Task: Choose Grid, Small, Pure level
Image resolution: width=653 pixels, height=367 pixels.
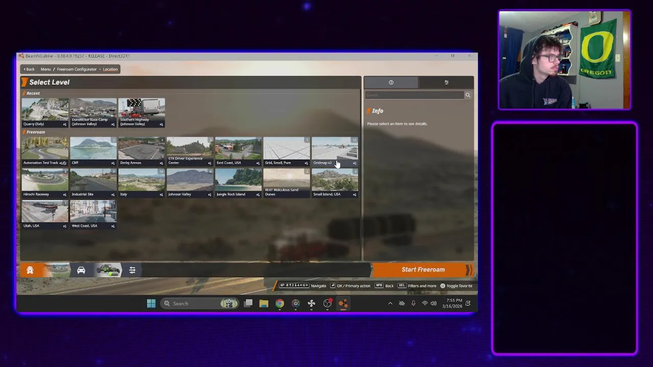Action: point(287,151)
